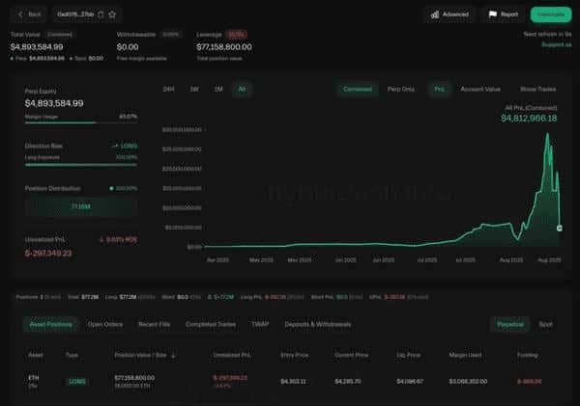Viewport: 580px width, 406px height.
Task: Switch to Deposits & Withdrawals tab
Action: 318,324
